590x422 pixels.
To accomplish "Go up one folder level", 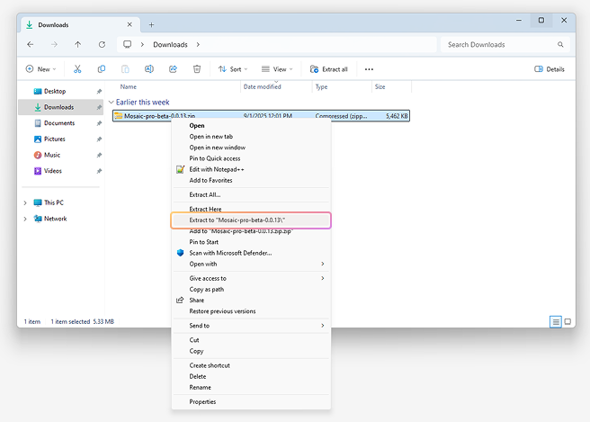I will point(78,44).
